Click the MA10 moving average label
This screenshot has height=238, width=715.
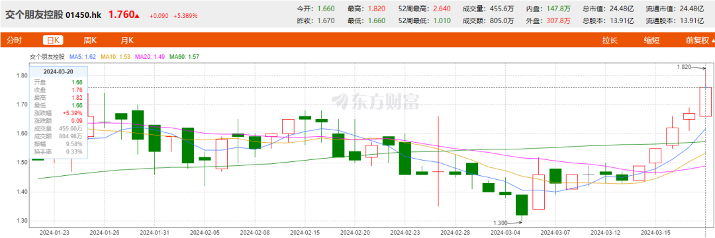pos(115,57)
